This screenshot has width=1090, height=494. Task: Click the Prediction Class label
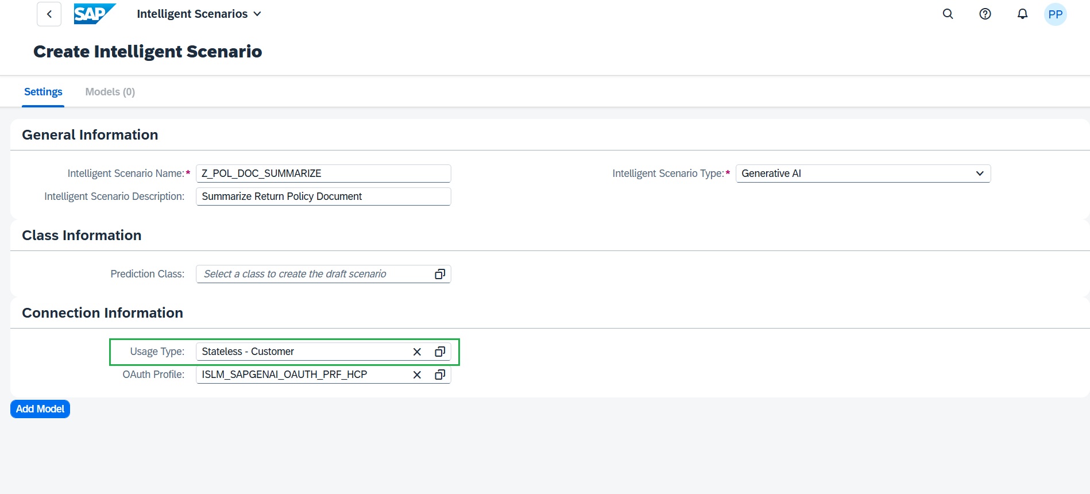coord(148,274)
